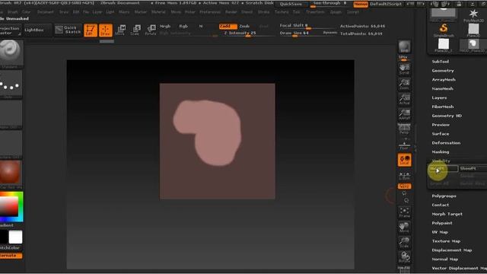The image size is (487, 274).
Task: Select the Plane3D tool thumbnail
Action: [x=473, y=30]
